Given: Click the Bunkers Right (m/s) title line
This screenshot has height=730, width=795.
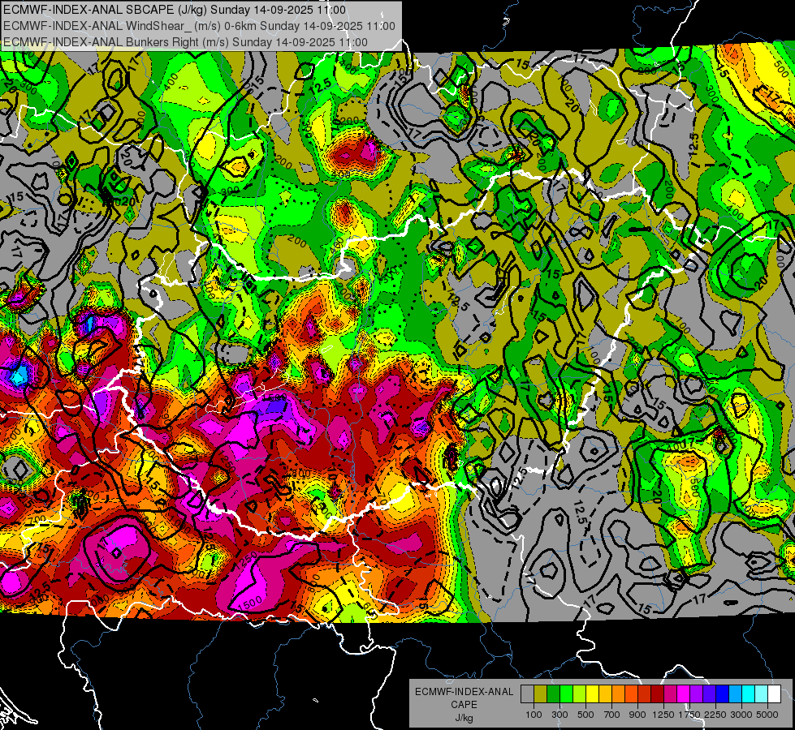Looking at the screenshot, I should click(185, 42).
